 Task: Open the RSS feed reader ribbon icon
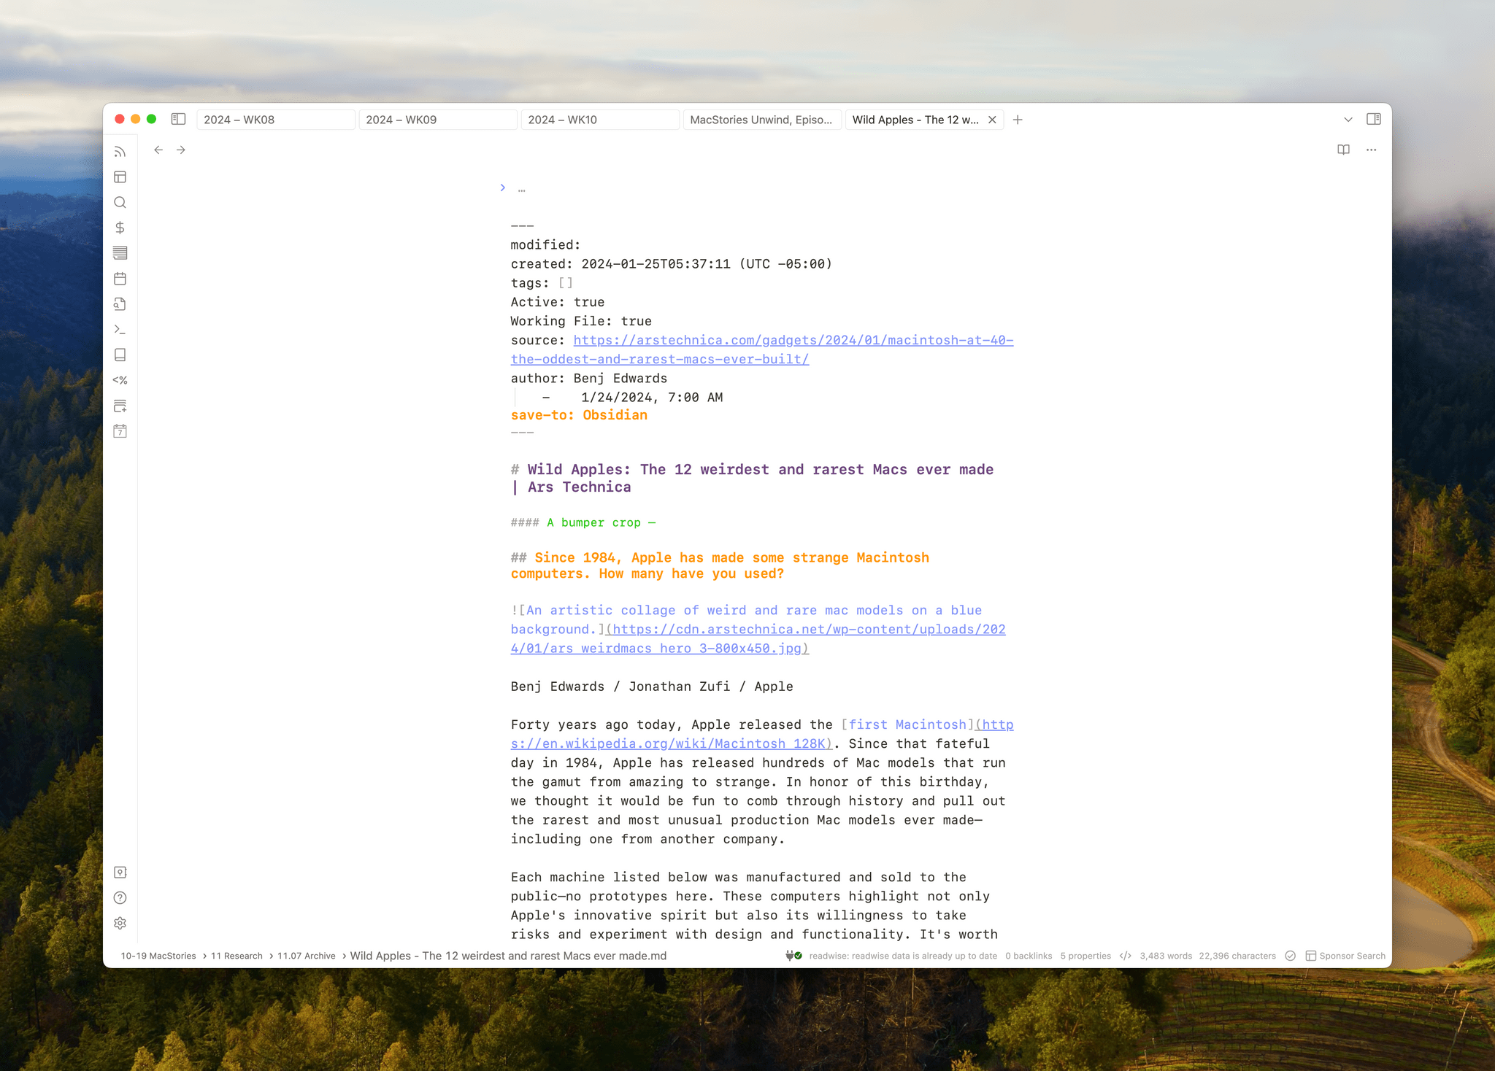(120, 152)
